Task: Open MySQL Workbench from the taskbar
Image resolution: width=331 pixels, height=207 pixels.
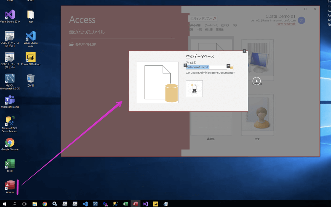Action: click(x=95, y=204)
